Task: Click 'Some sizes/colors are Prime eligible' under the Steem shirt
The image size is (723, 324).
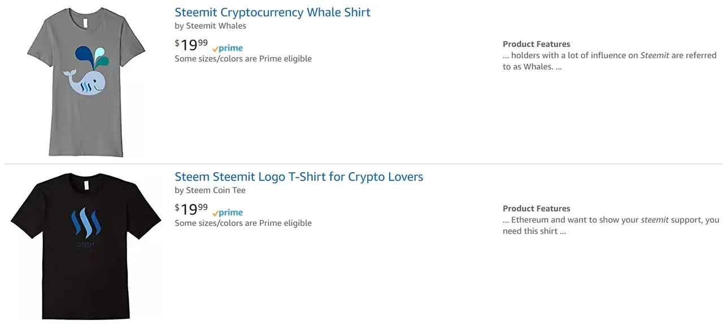Action: point(243,223)
